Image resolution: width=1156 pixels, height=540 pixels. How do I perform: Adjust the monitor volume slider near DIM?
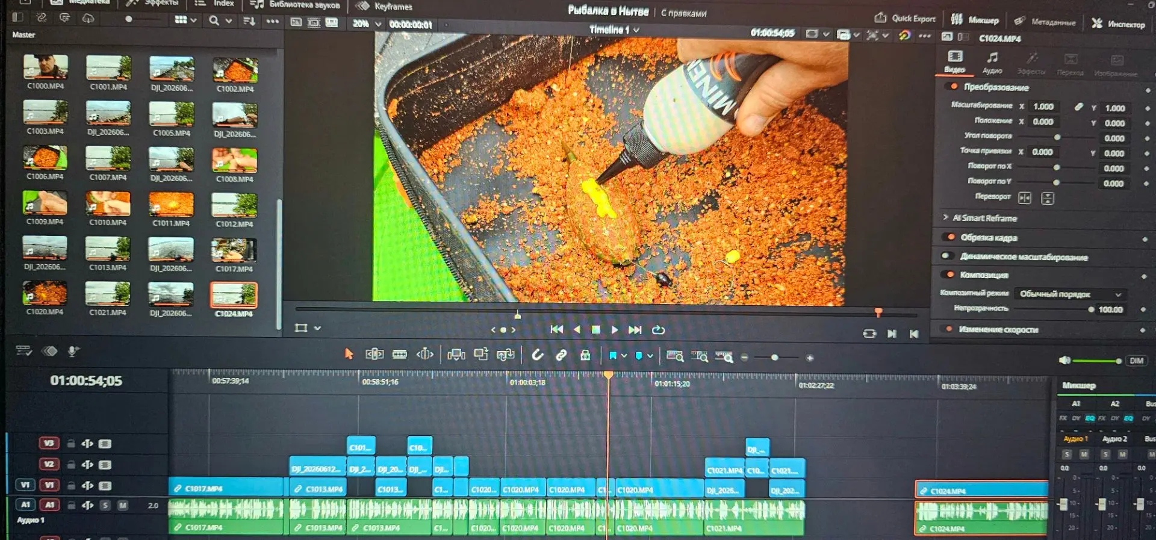tap(1096, 361)
